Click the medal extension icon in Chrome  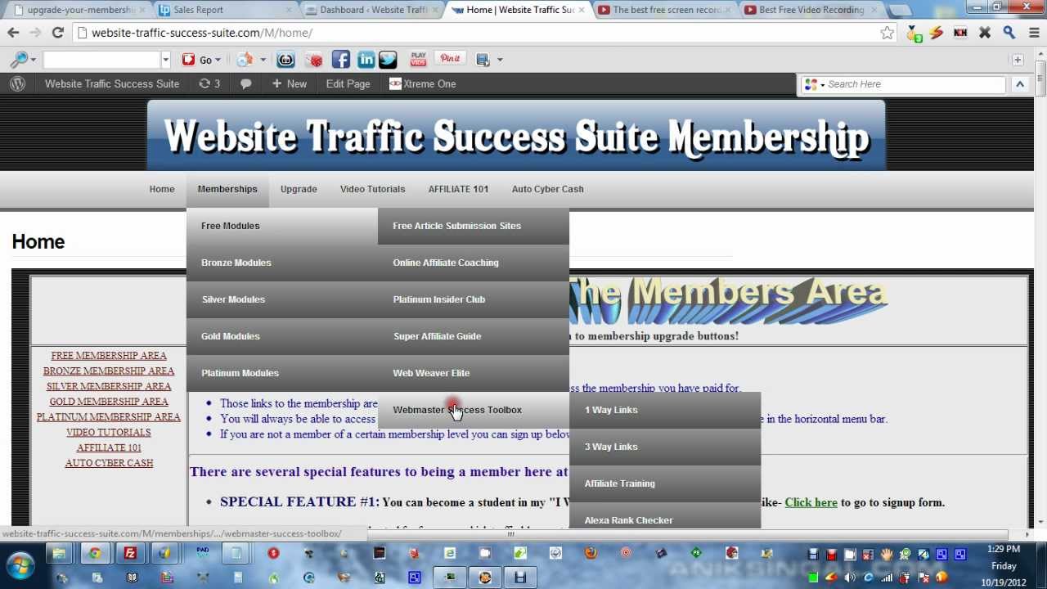tap(913, 33)
